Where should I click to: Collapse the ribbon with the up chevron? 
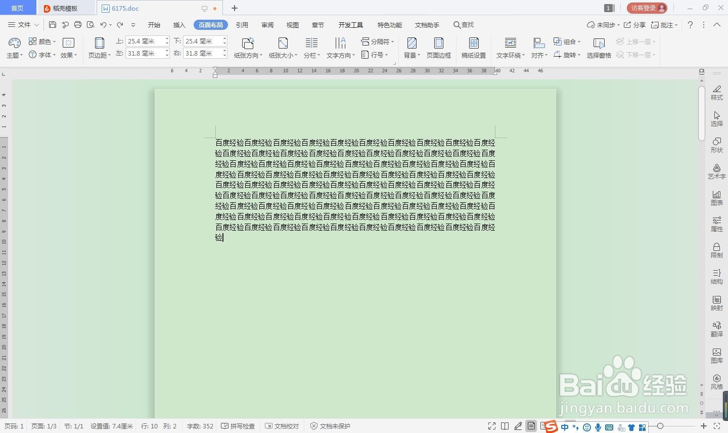click(x=717, y=25)
